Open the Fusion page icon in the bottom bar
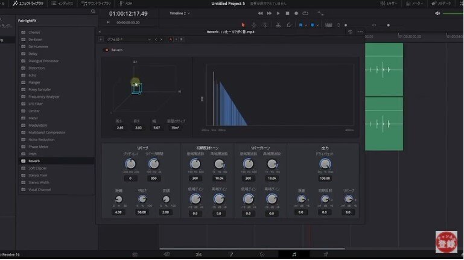 click(x=230, y=255)
